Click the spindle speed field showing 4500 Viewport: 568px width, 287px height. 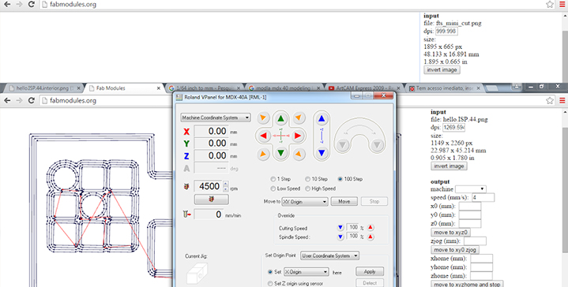[209, 186]
